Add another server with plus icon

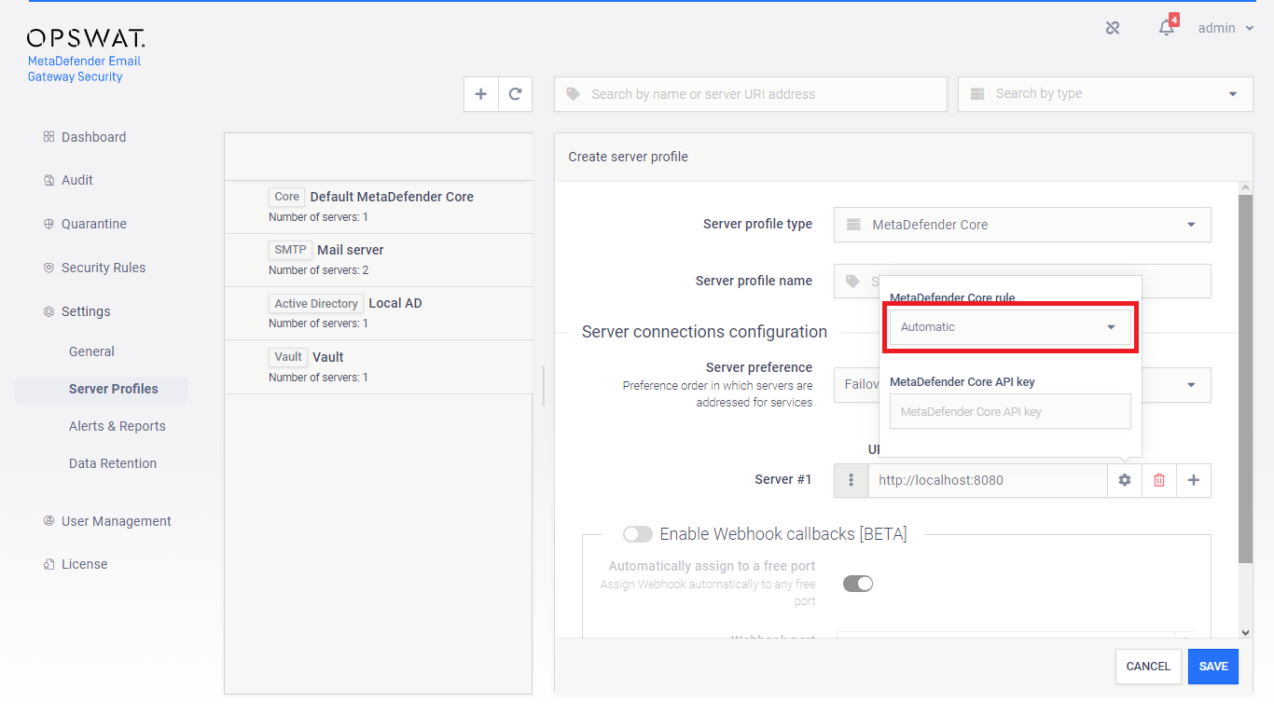point(1194,480)
